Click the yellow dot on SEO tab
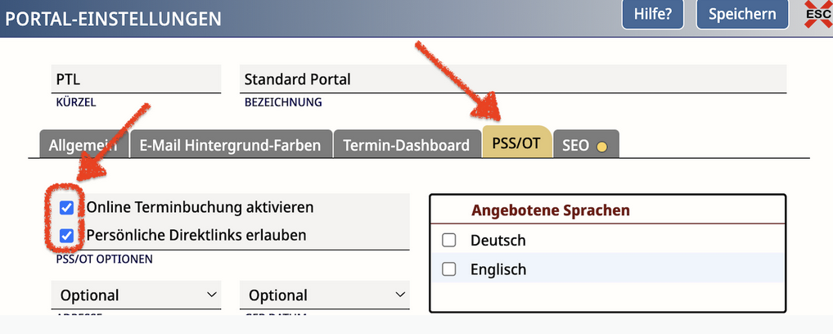Screen dimensions: 833x334 tap(601, 147)
